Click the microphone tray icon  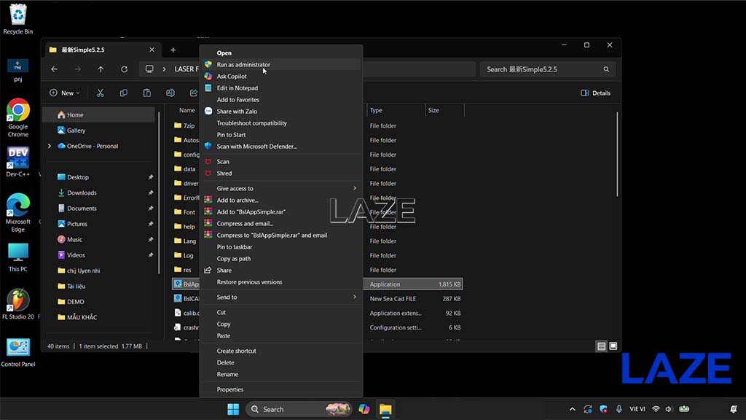[x=619, y=409]
